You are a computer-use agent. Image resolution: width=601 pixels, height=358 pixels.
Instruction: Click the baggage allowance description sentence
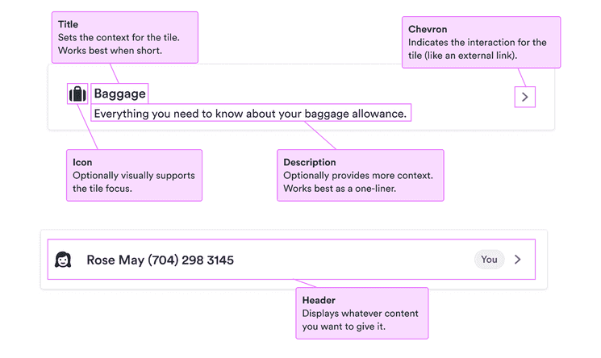click(250, 114)
